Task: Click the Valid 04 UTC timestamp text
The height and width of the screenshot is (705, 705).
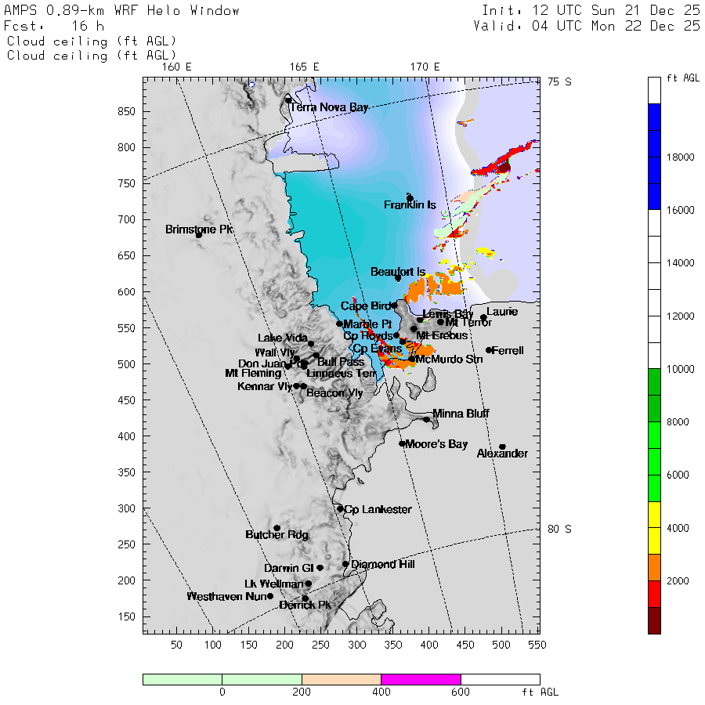Action: point(587,26)
